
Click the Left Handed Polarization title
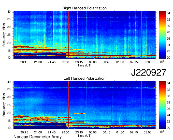84,78
